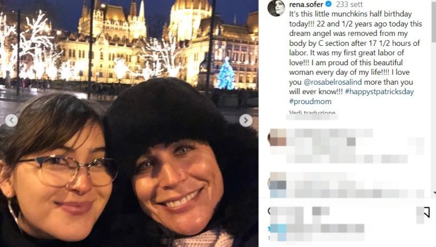Go to the previous photo in carousel
This screenshot has width=436, height=247.
click(11, 121)
